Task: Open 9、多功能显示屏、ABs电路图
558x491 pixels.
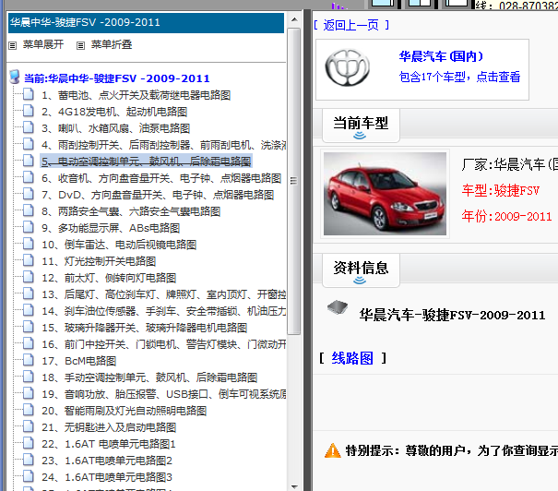Action: 111,228
